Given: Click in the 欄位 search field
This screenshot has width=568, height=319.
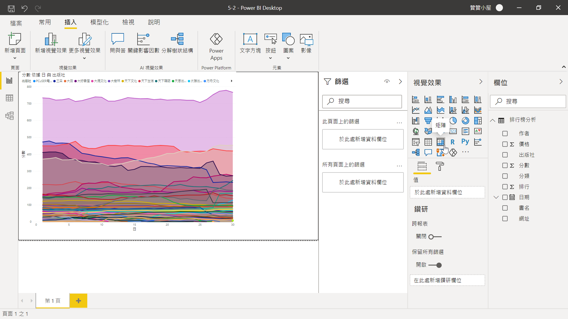Looking at the screenshot, I should (x=528, y=101).
